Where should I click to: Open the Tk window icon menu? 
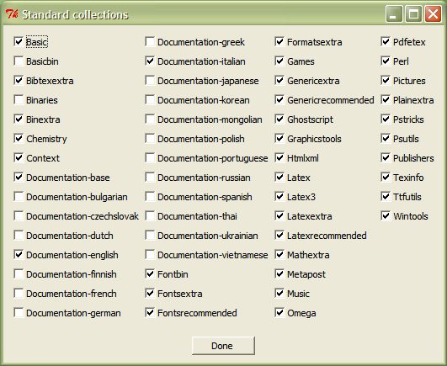(x=12, y=13)
